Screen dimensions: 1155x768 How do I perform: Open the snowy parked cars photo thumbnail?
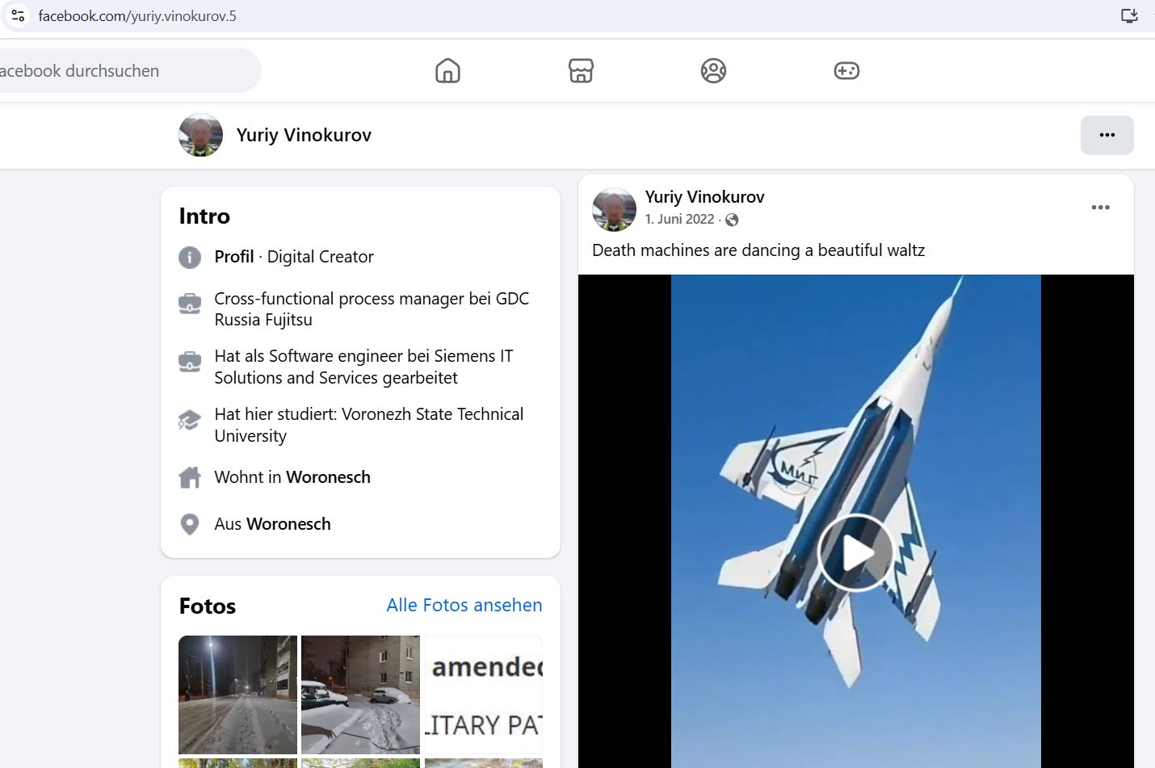pos(360,695)
